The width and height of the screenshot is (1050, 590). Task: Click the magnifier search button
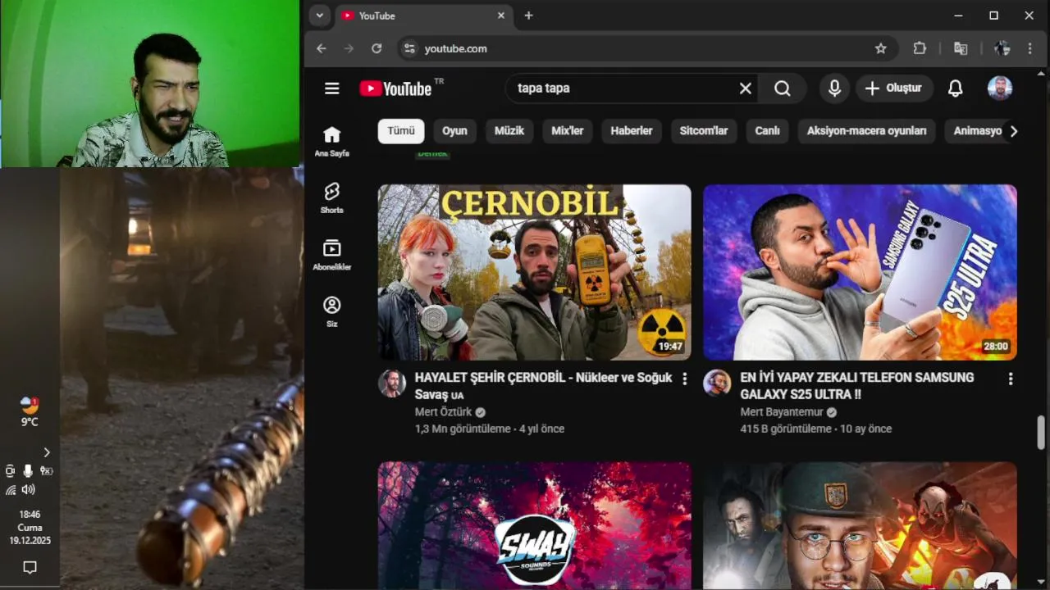coord(783,88)
